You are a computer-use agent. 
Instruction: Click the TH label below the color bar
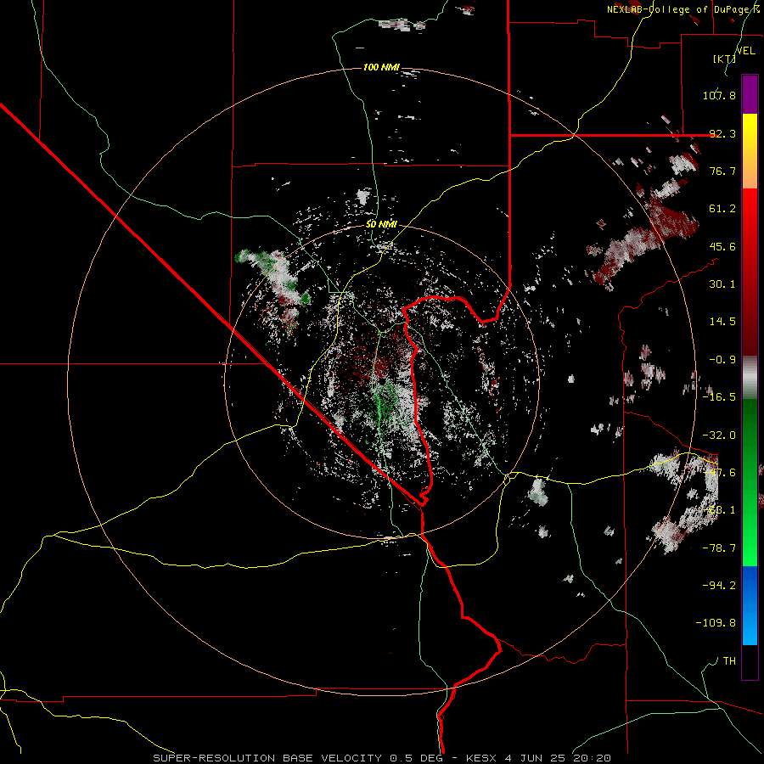(x=729, y=661)
